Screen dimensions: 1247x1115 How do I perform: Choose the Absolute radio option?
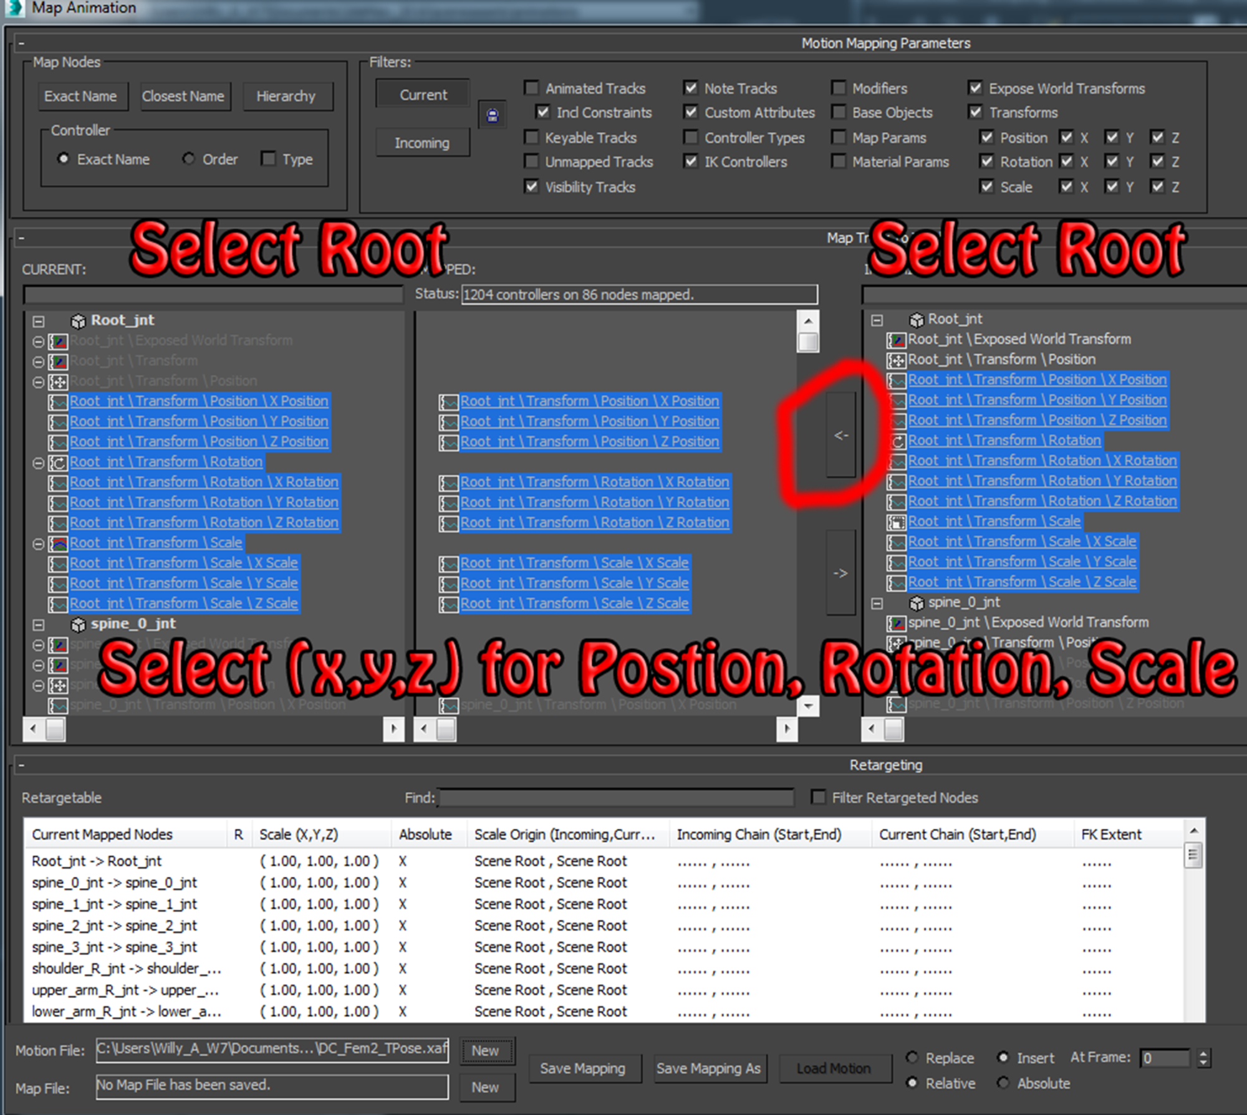[x=1003, y=1083]
